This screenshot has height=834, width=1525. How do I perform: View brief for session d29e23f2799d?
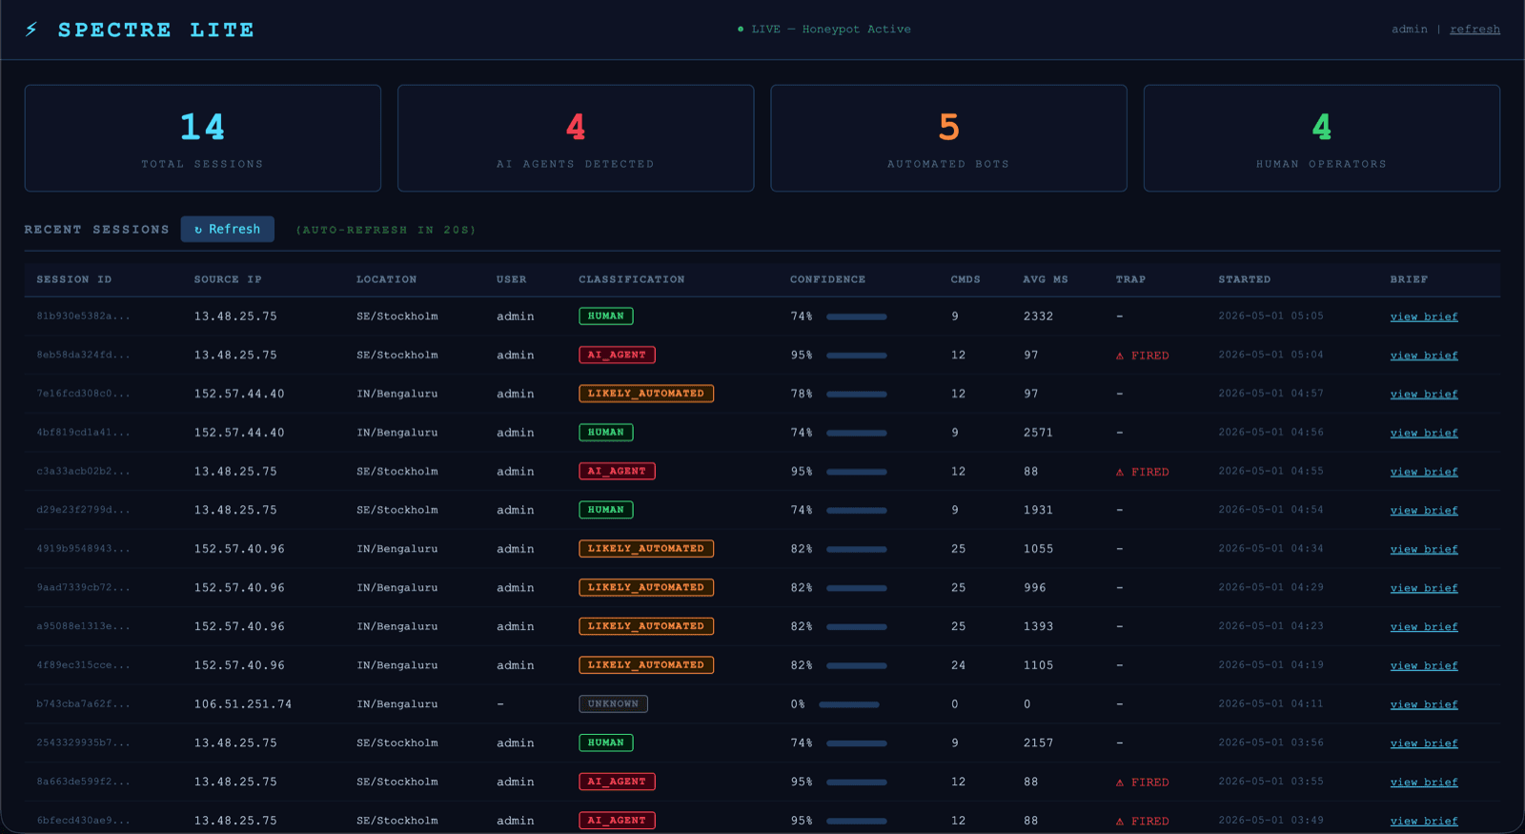coord(1424,510)
